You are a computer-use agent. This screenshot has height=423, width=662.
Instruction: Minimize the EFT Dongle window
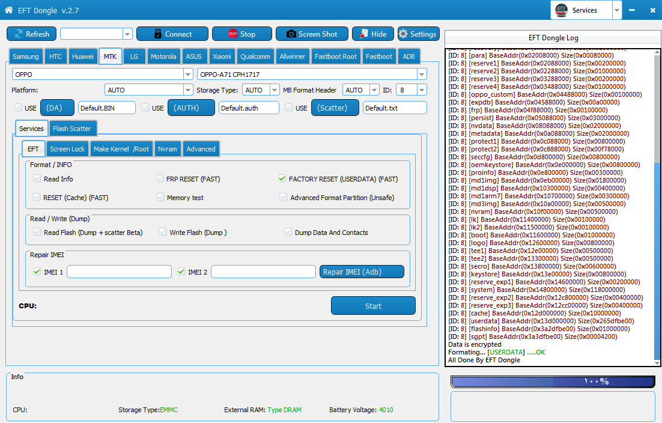pos(631,10)
